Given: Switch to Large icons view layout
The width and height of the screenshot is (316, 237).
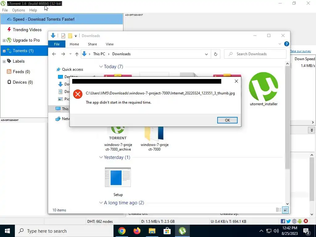Looking at the screenshot, I should 285,210.
